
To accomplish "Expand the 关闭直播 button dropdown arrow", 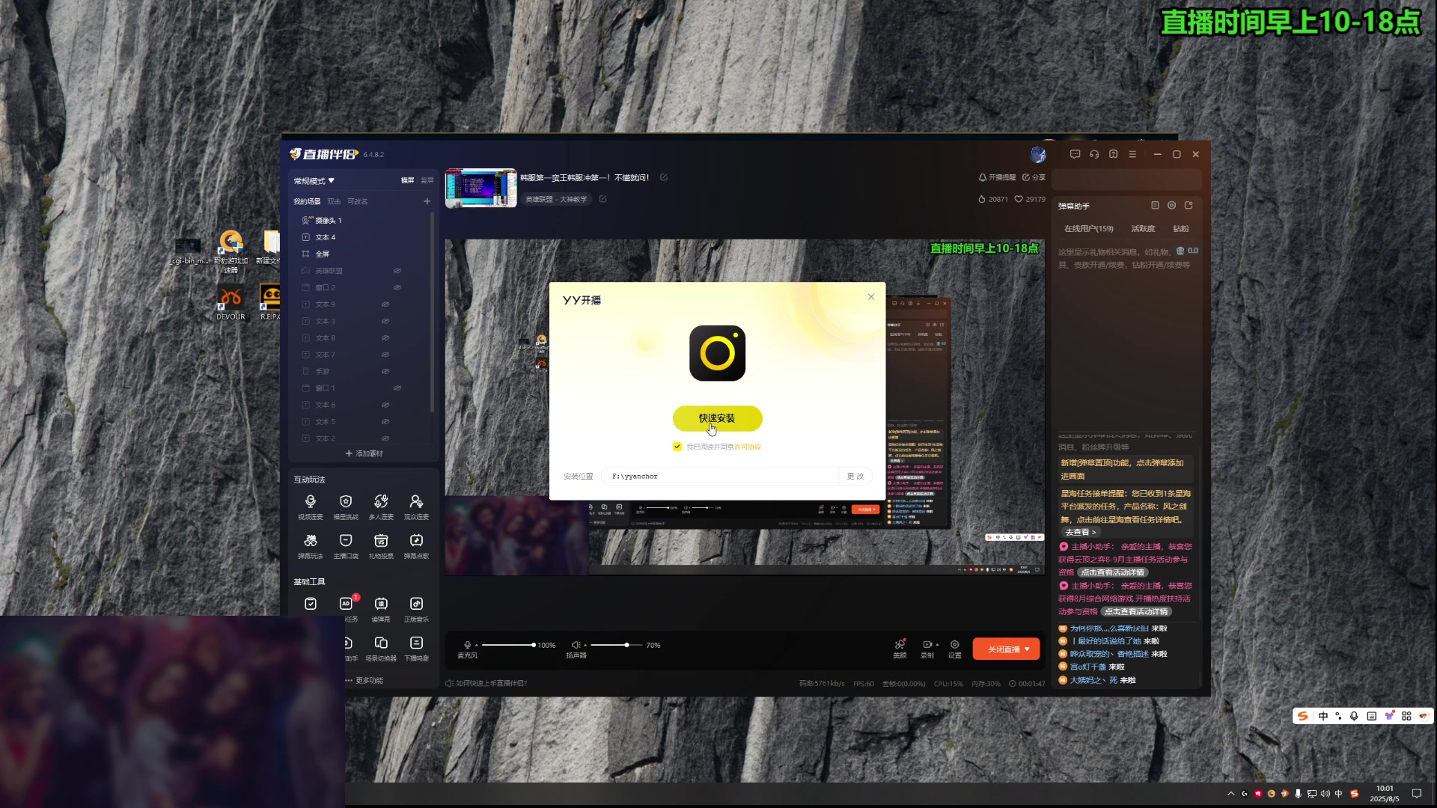I will point(1027,649).
